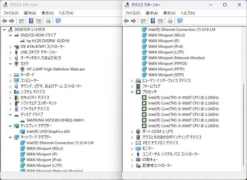Open ファイル(F) menu in right window
Viewport: 247px width, 180px height.
pos(133,13)
